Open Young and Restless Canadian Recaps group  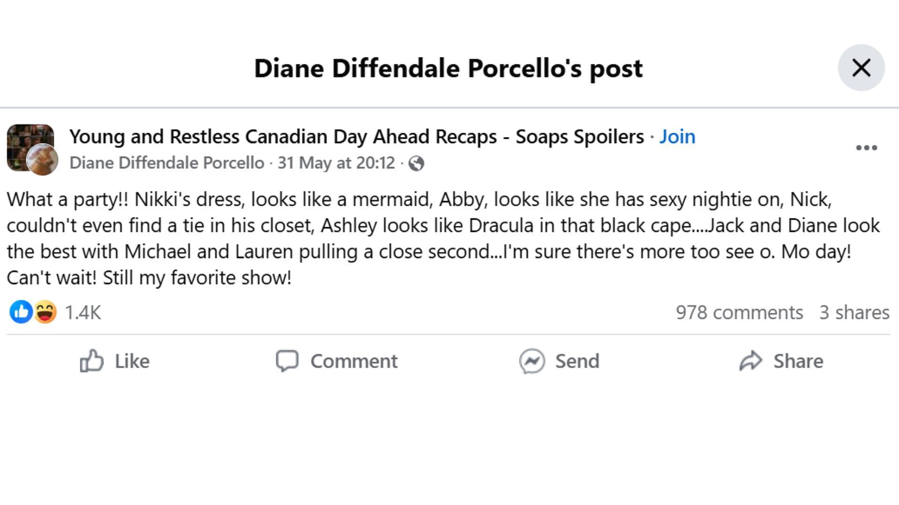click(x=356, y=137)
